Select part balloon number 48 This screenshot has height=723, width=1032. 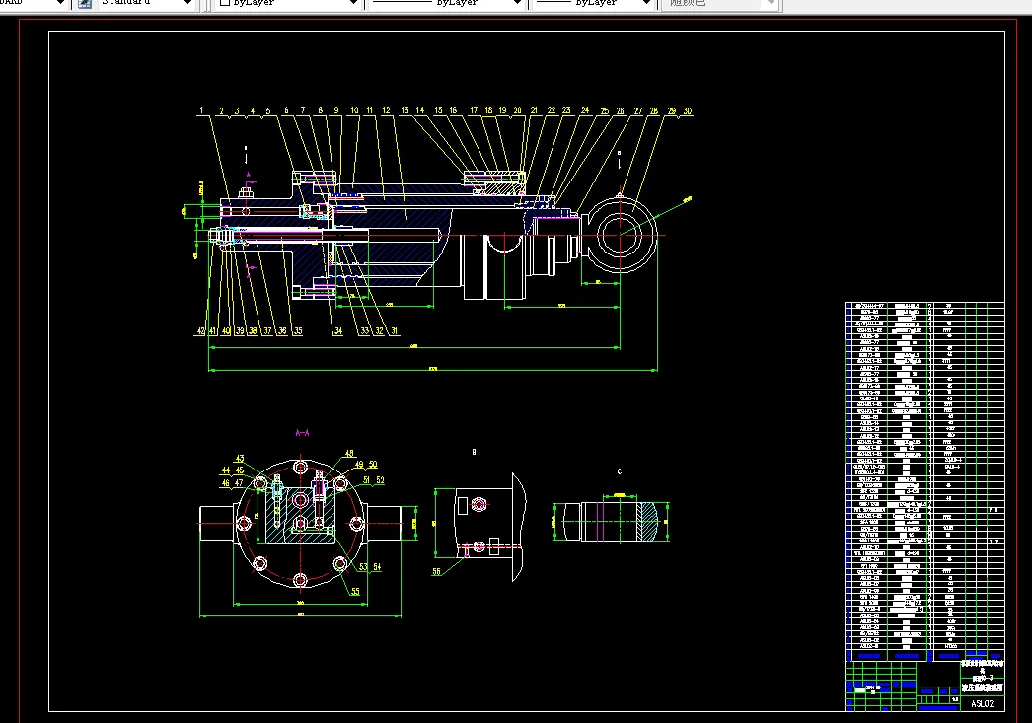349,454
